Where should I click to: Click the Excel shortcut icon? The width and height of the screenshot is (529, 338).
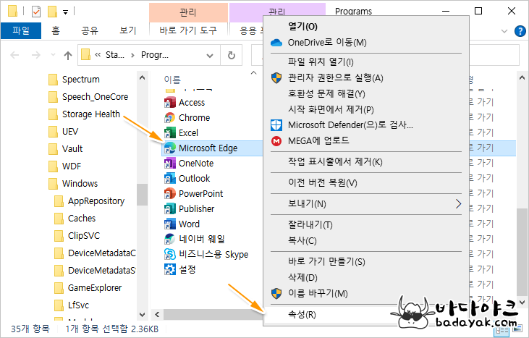pyautogui.click(x=169, y=132)
